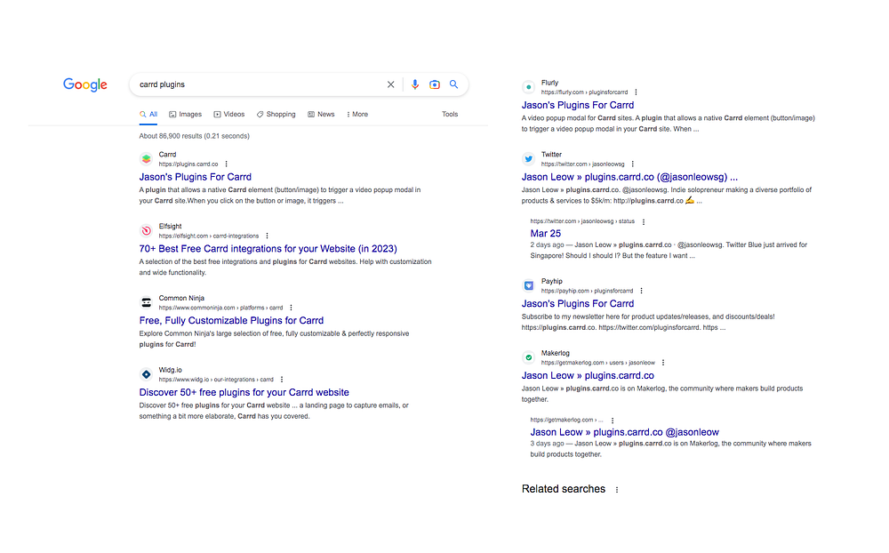Click the Makerlog favicon icon
This screenshot has width=889, height=553.
click(528, 357)
